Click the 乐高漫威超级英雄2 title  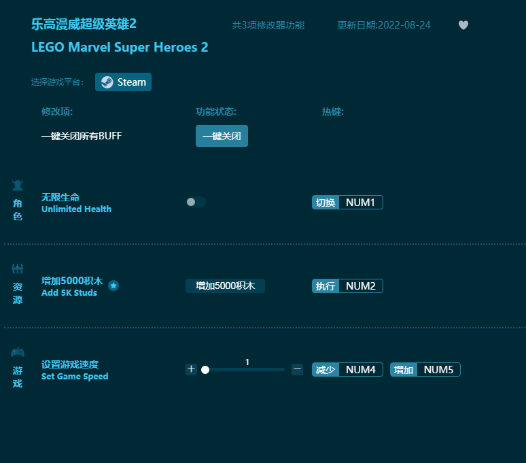coord(84,24)
